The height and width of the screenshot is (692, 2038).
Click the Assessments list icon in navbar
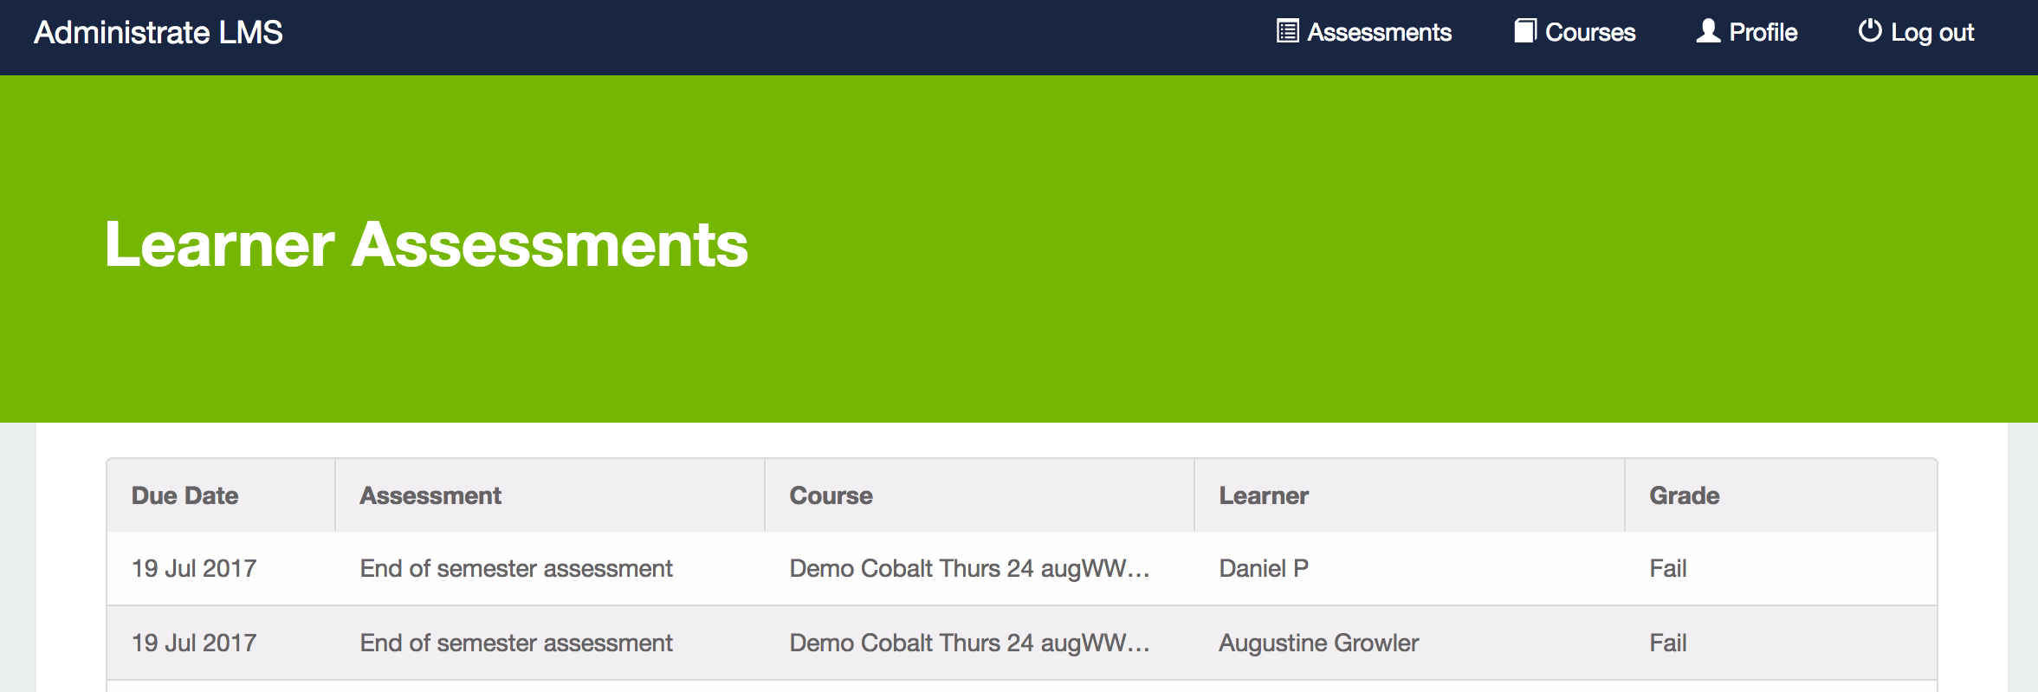1287,31
